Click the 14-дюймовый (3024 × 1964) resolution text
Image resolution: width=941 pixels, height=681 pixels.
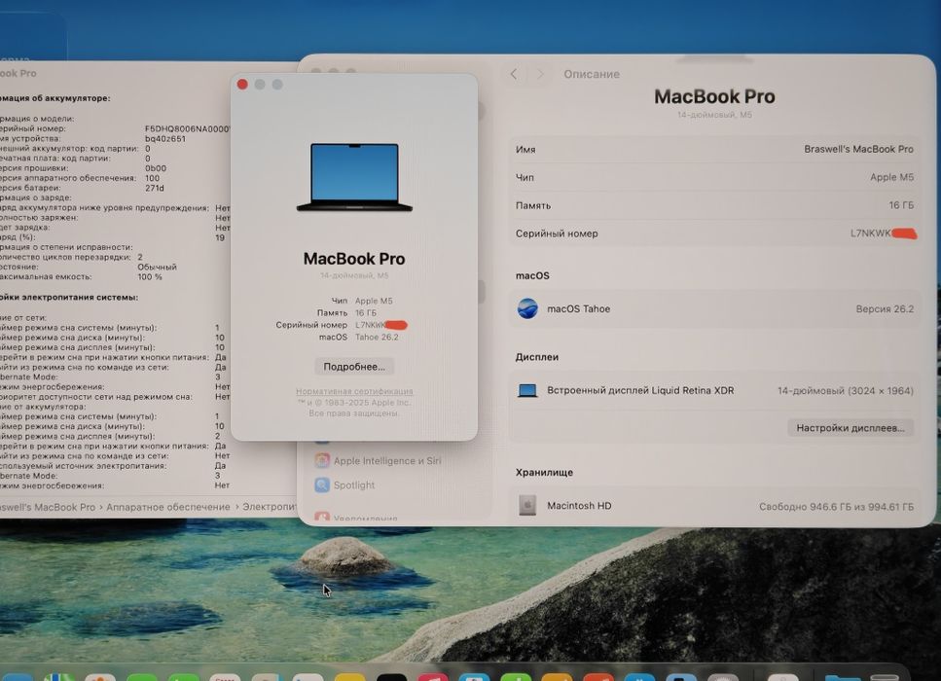pyautogui.click(x=846, y=390)
